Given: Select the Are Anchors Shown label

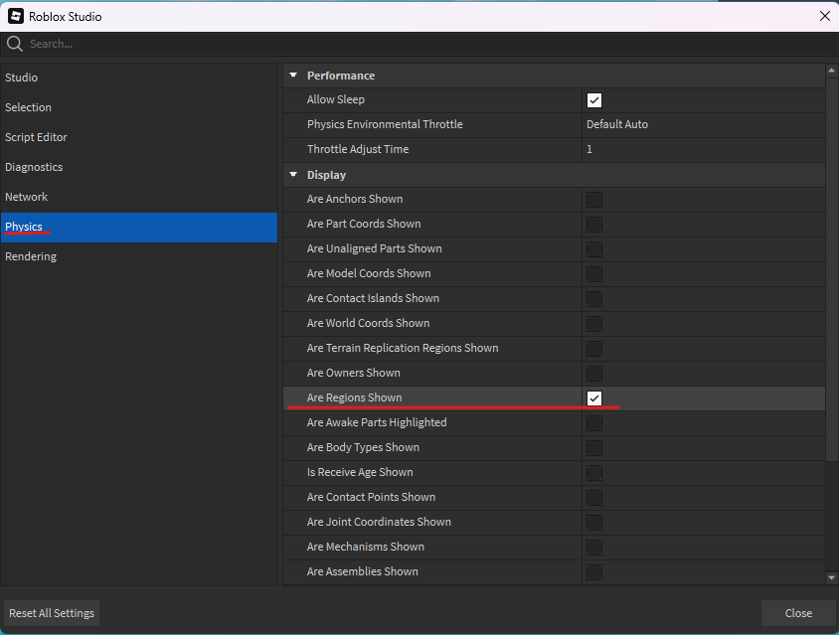Looking at the screenshot, I should point(355,199).
